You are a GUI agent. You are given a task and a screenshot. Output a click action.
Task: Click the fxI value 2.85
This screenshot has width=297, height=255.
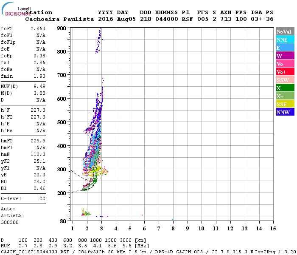coord(39,62)
